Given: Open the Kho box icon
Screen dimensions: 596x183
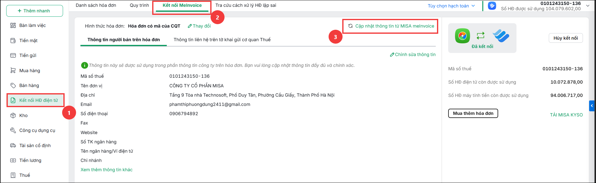Looking at the screenshot, I should pos(13,115).
